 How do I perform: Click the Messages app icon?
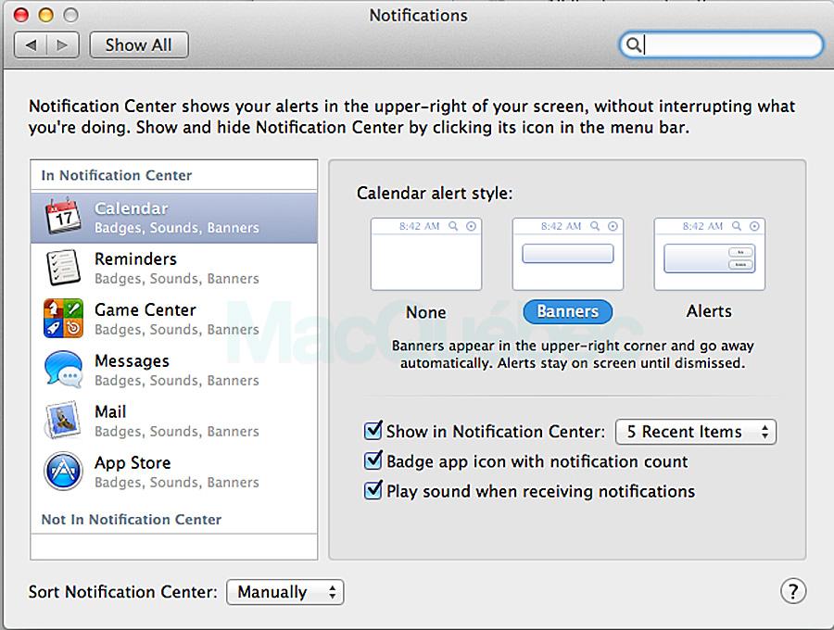click(x=62, y=370)
